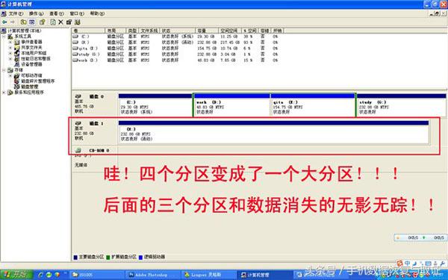The image size is (448, 280).
Task: Switch to Adobe Photoshop taskbar button
Action: tap(152, 275)
